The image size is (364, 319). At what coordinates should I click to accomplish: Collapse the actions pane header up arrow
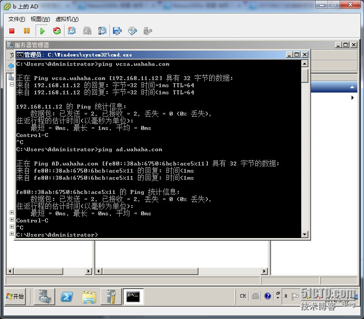pos(352,87)
